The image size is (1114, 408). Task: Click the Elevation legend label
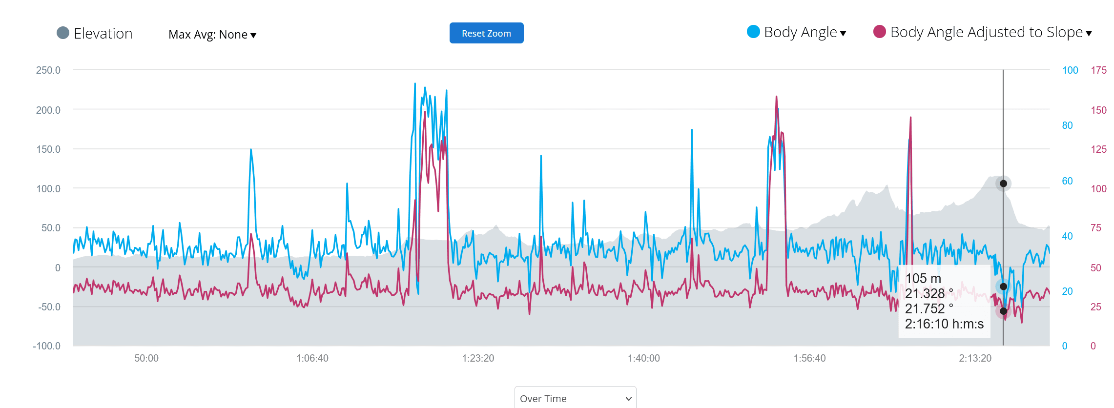click(x=103, y=33)
